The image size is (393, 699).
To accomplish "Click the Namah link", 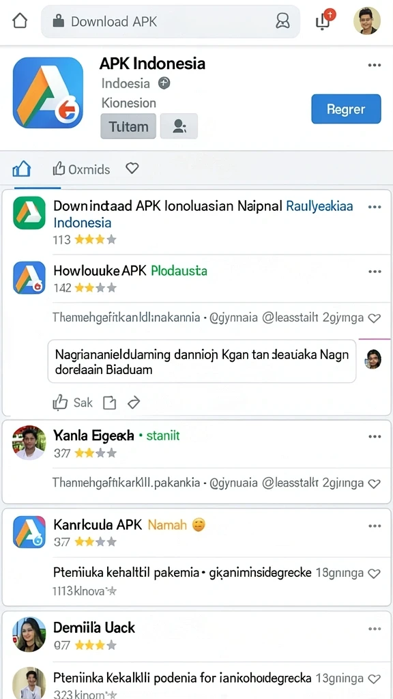I will [x=167, y=525].
